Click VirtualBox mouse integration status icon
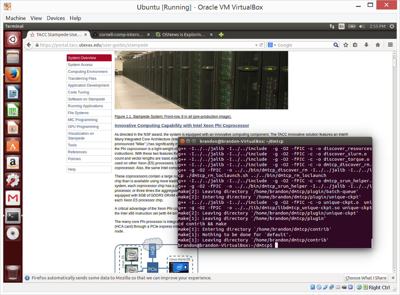400x295 pixels. 359,287
